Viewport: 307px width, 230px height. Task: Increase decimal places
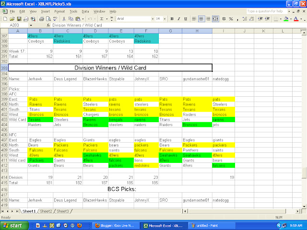pyautogui.click(x=245, y=19)
